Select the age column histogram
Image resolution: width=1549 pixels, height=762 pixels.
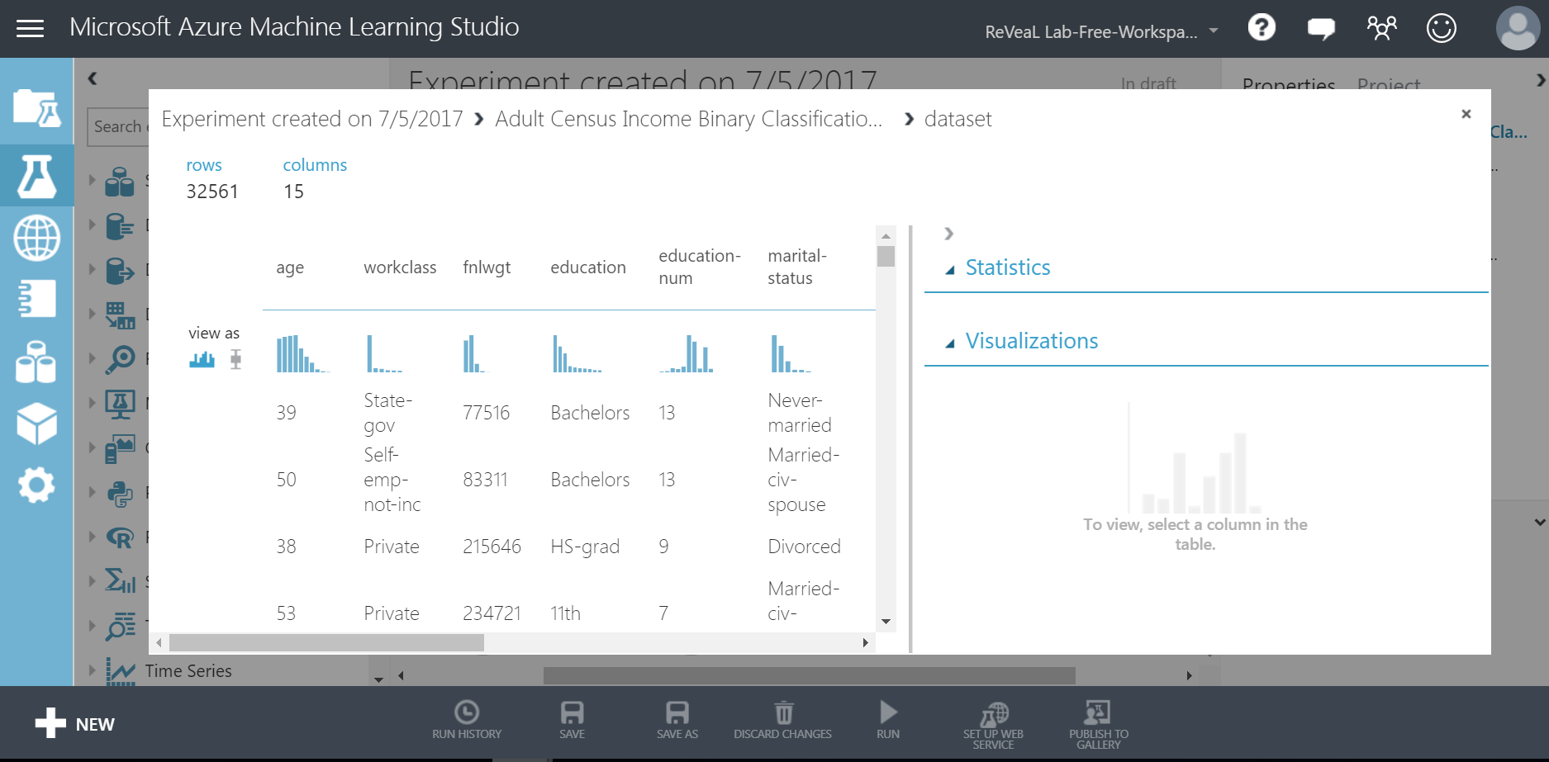click(x=302, y=353)
